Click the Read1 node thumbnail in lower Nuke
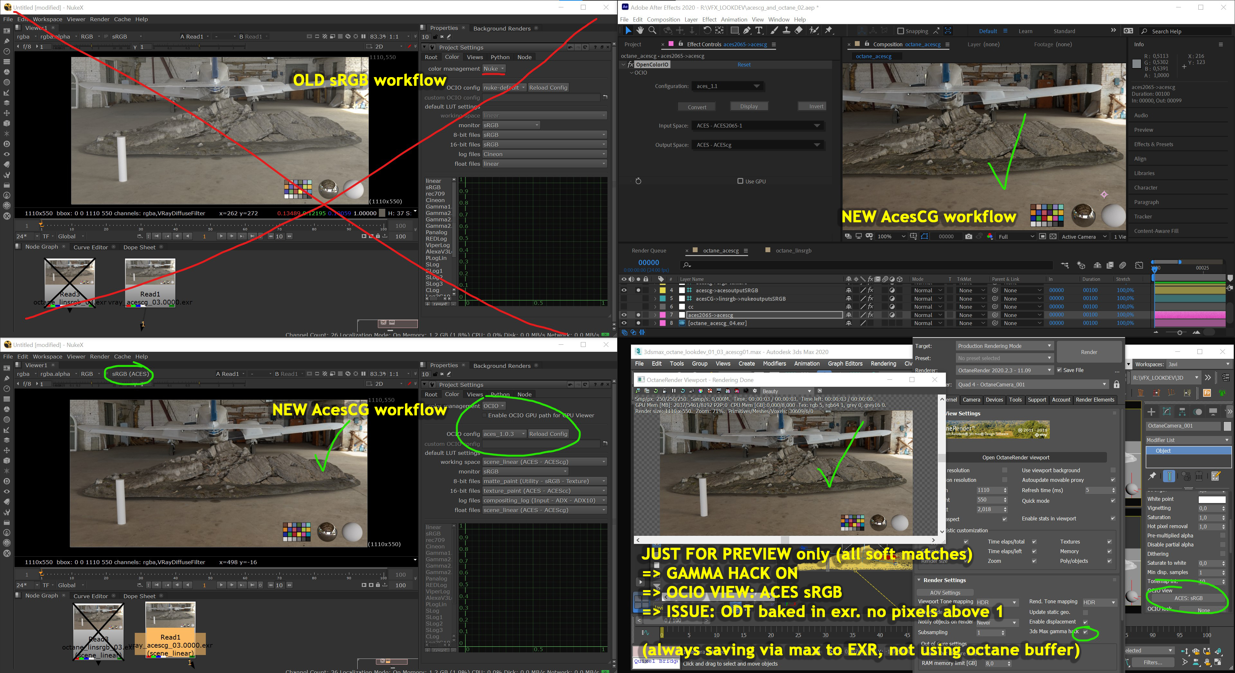This screenshot has width=1235, height=673. point(170,615)
